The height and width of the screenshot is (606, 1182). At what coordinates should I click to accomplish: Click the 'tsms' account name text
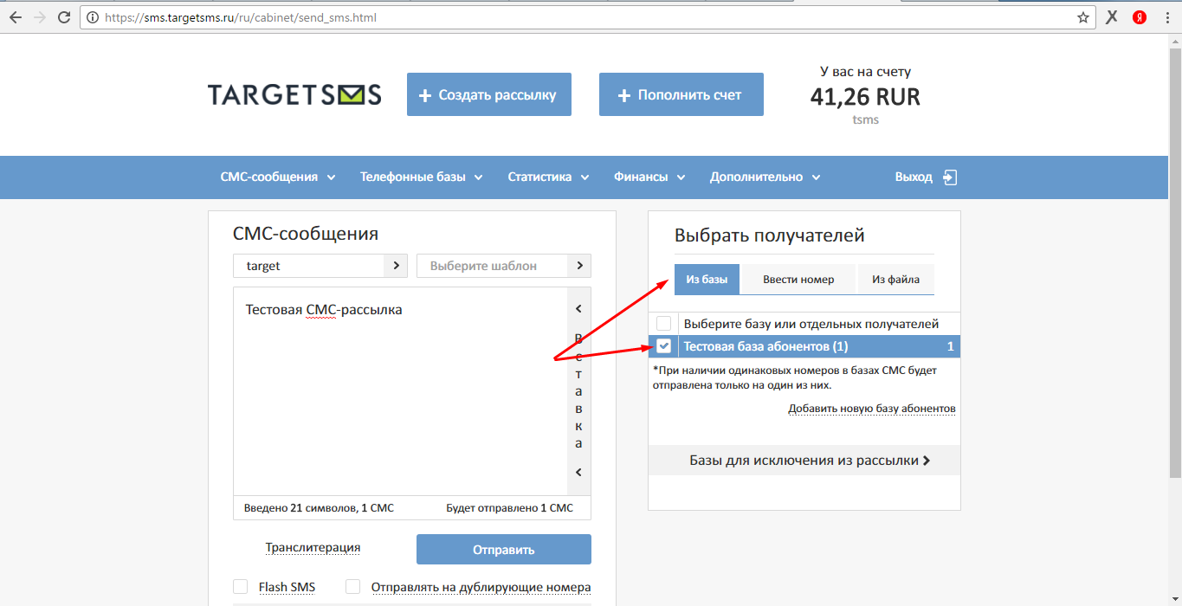tap(865, 120)
